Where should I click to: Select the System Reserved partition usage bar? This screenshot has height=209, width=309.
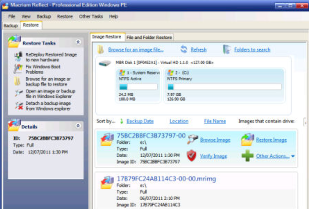click(138, 86)
